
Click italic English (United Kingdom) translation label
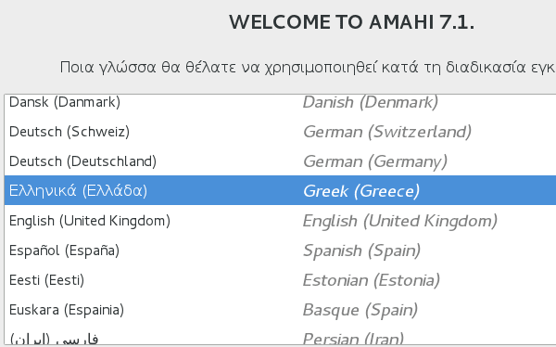400,221
